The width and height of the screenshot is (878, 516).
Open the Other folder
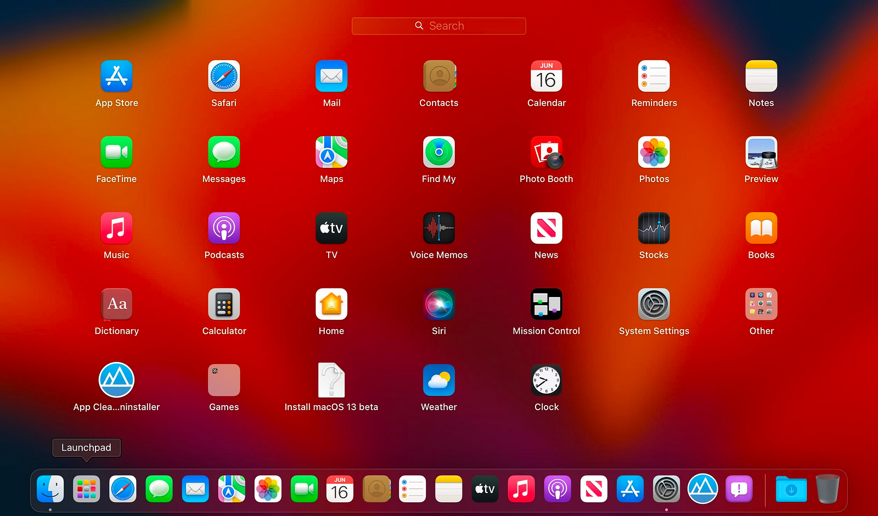click(762, 304)
